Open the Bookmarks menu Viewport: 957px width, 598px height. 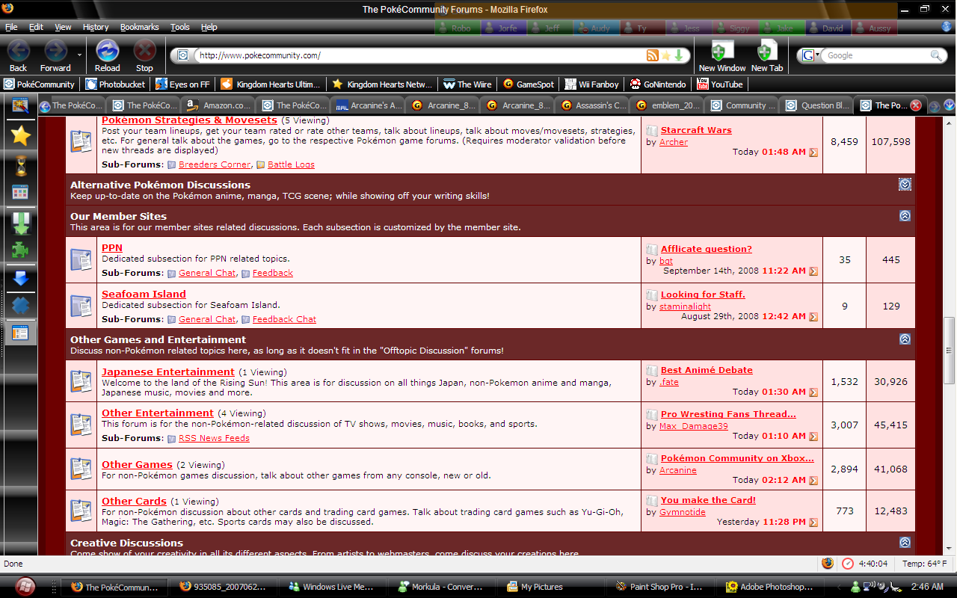[140, 27]
